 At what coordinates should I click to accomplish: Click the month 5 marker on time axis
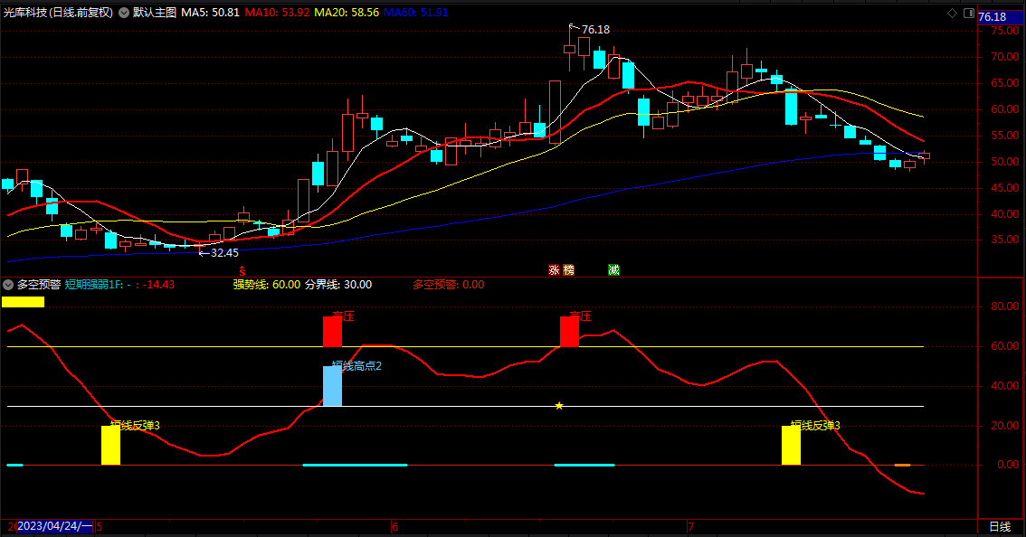coord(100,526)
